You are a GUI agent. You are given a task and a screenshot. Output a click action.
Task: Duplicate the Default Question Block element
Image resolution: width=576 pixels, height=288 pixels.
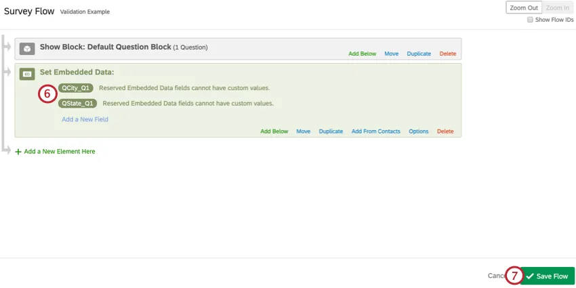[419, 54]
